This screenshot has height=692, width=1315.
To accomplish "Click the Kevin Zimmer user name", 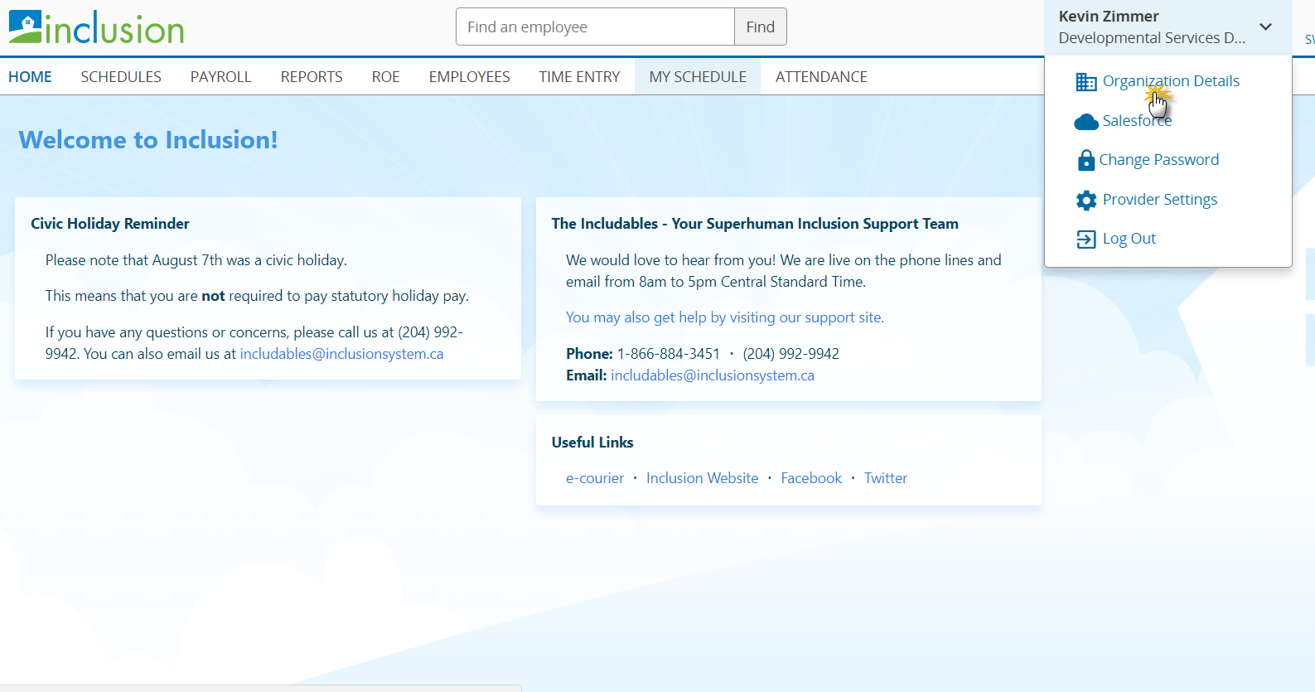I will tap(1109, 17).
